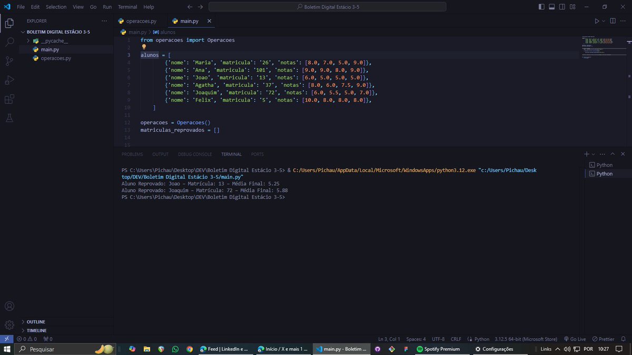This screenshot has width=632, height=355.
Task: Toggle the bottom panel visibility
Action: pos(551,6)
